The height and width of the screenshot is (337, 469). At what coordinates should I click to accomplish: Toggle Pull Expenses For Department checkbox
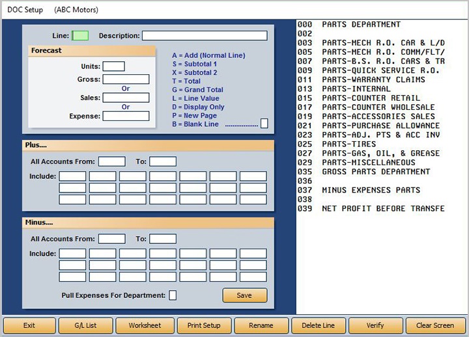173,295
